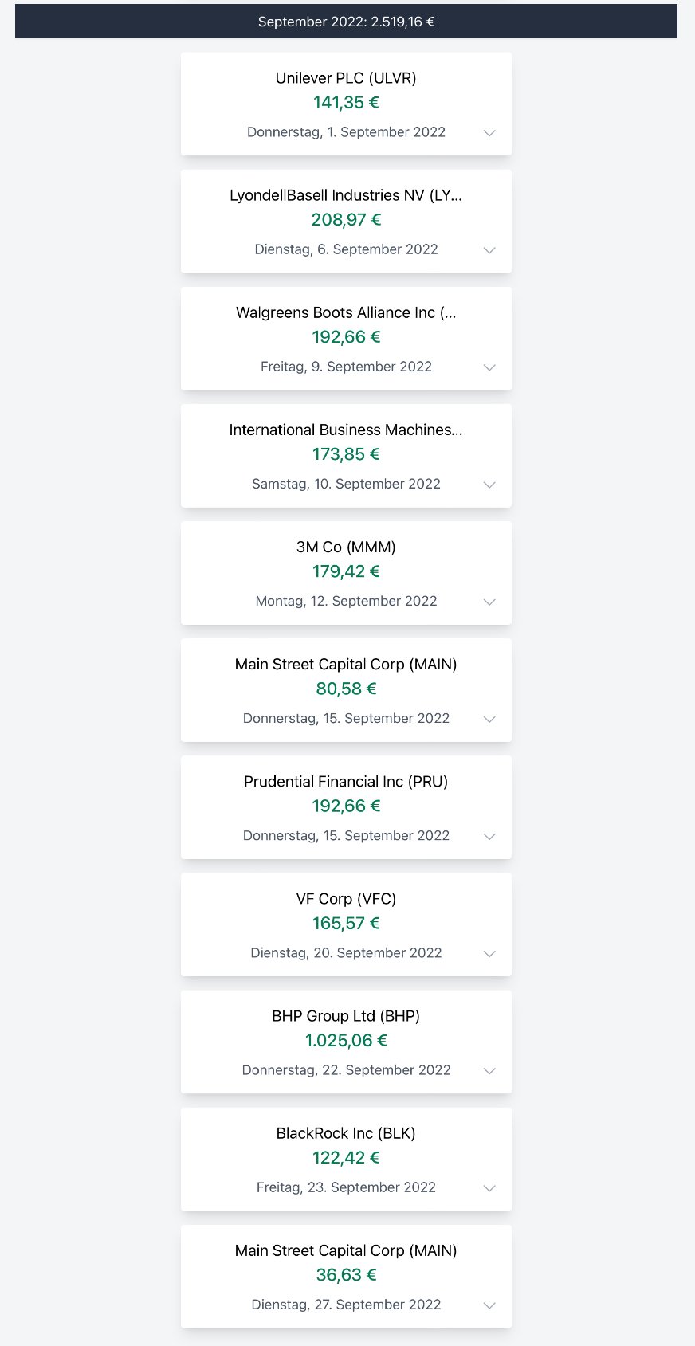This screenshot has width=695, height=1346.
Task: Click the BHP Group 1.025,06 € amount
Action: 346,1040
